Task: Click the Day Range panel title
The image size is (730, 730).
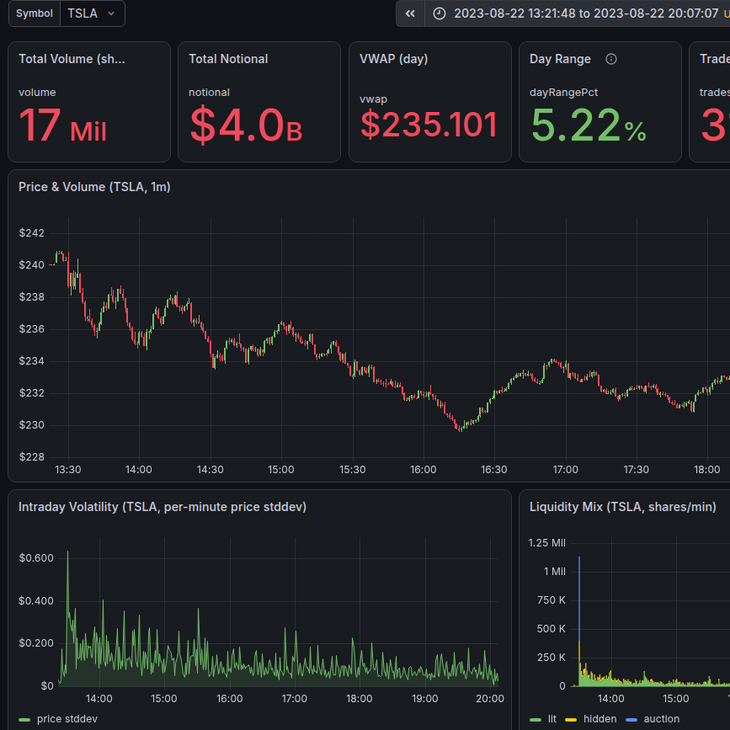Action: [560, 59]
